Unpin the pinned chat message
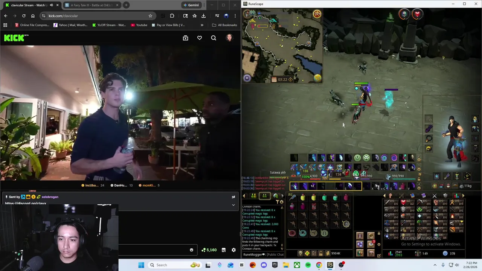482x271 pixels. pyautogui.click(x=233, y=197)
